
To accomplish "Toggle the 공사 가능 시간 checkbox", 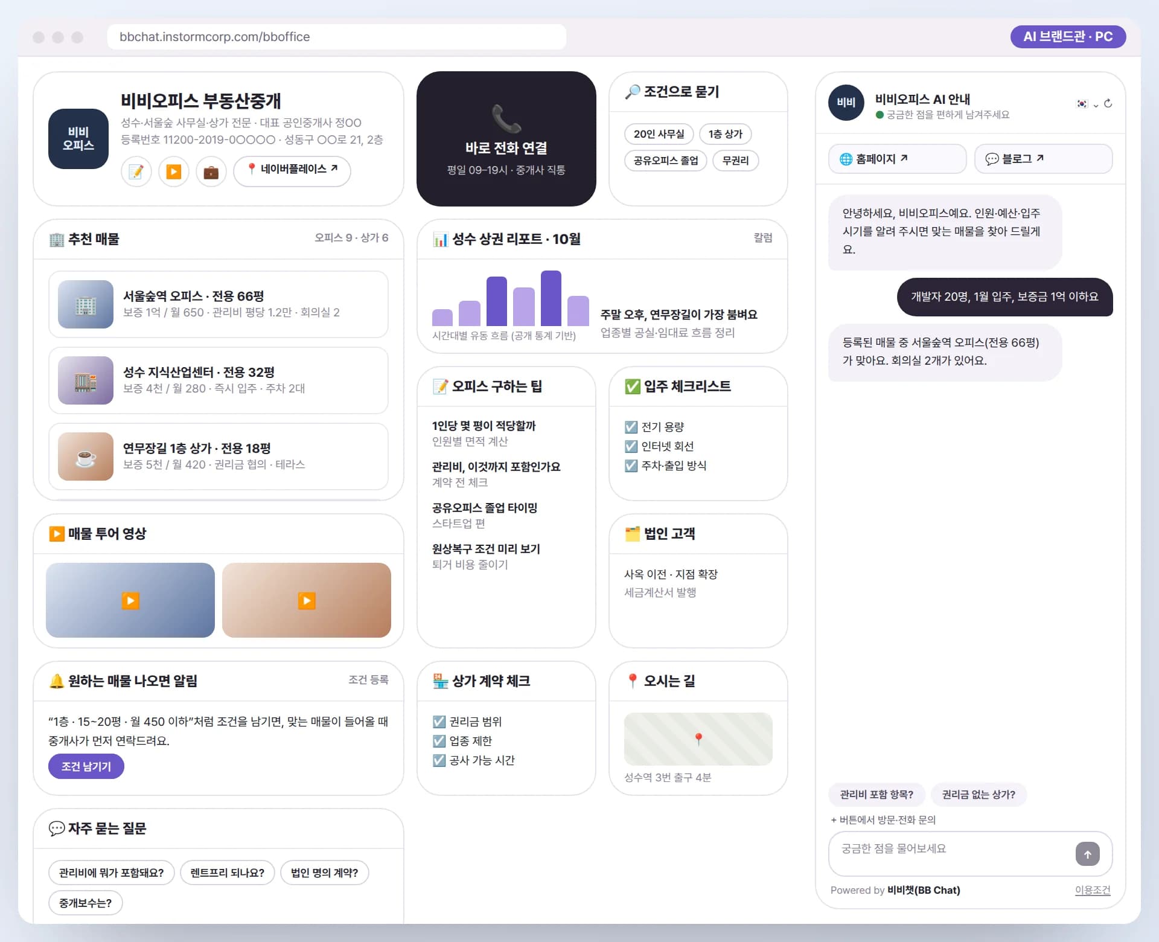I will click(439, 760).
